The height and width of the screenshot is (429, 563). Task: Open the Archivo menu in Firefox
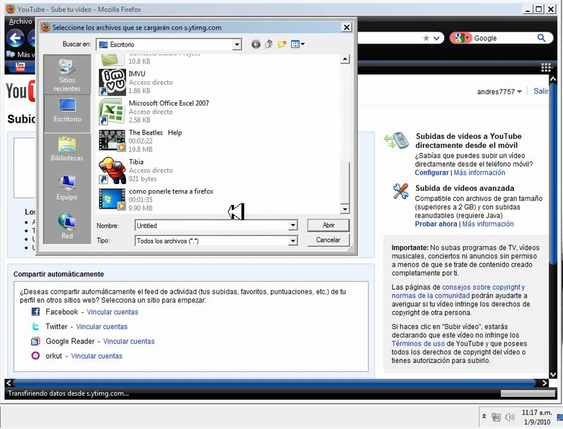coord(20,21)
